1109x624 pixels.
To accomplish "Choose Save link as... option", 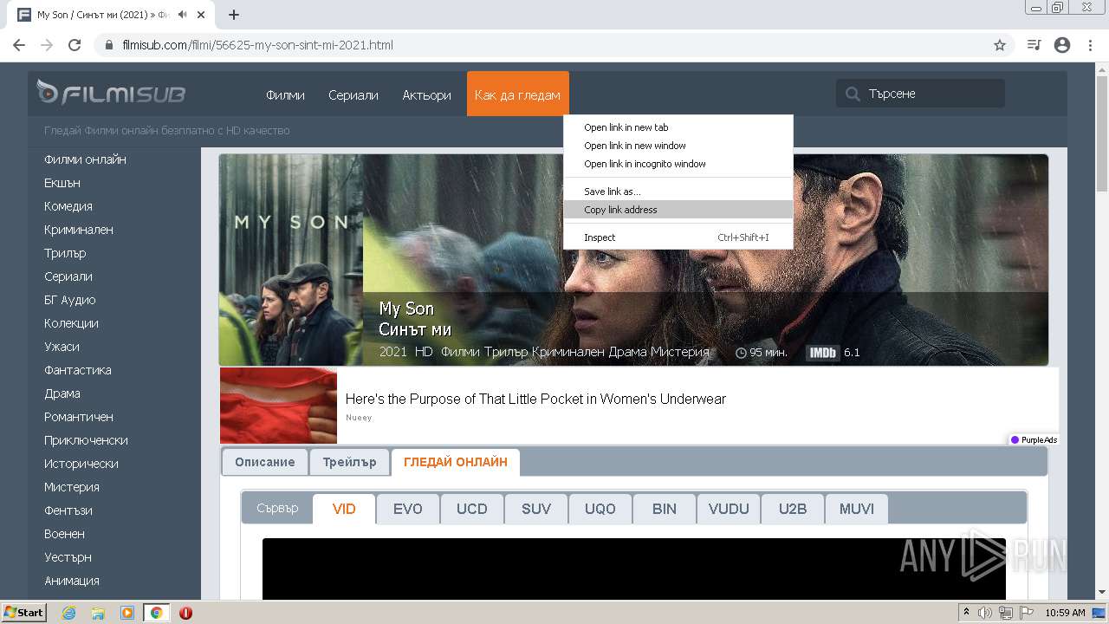I will point(678,192).
